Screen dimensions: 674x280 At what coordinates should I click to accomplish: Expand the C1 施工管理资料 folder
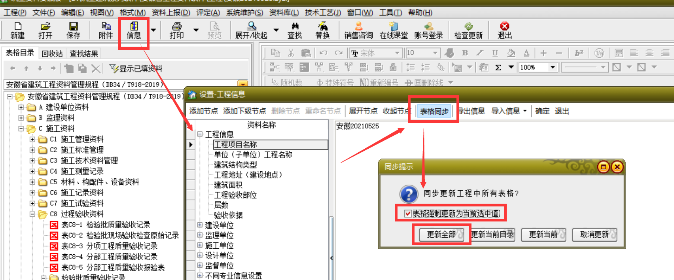click(x=33, y=139)
